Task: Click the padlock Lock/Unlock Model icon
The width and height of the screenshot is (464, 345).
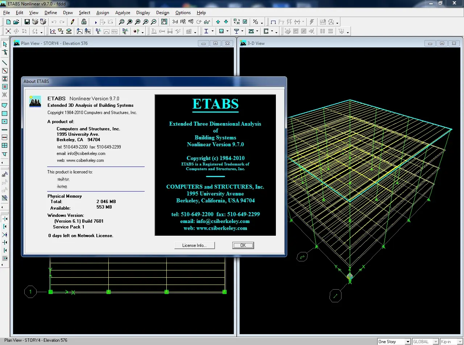Action: (84, 22)
